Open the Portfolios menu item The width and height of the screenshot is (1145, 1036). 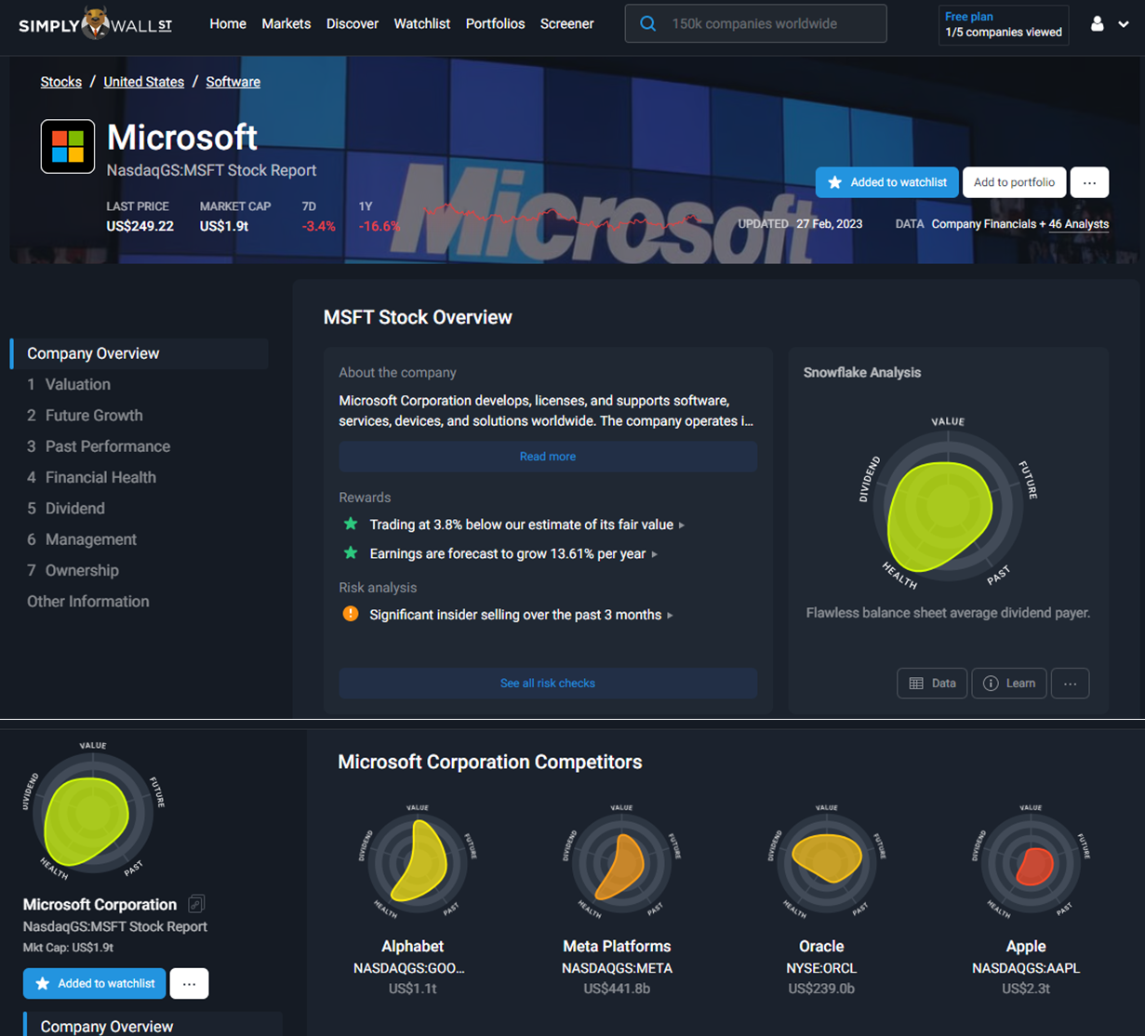(x=496, y=23)
